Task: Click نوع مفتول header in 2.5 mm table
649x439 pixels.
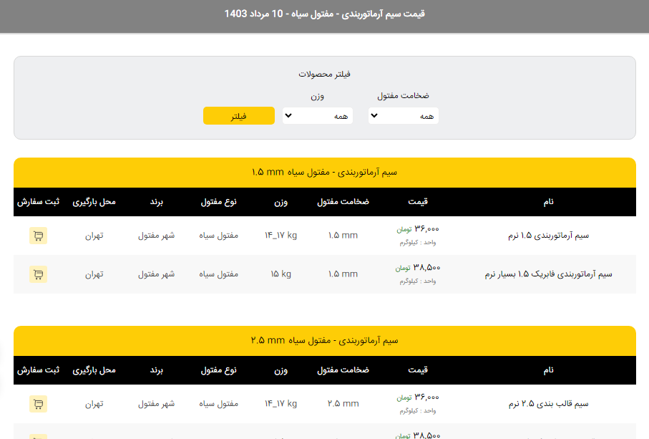Action: pyautogui.click(x=218, y=370)
